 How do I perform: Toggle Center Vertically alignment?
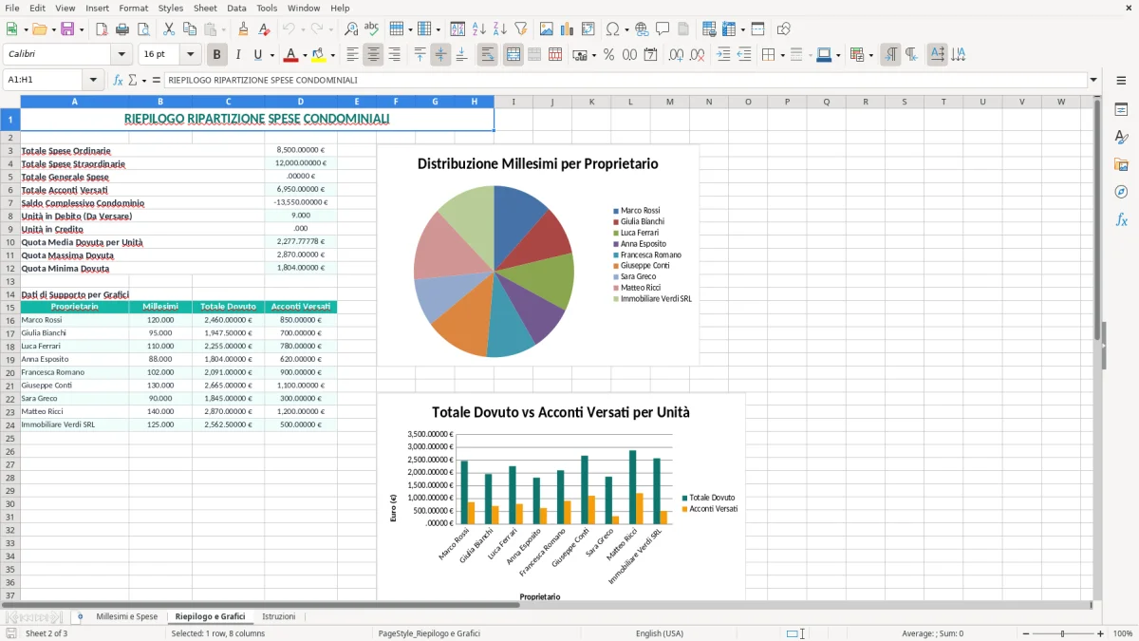[440, 55]
